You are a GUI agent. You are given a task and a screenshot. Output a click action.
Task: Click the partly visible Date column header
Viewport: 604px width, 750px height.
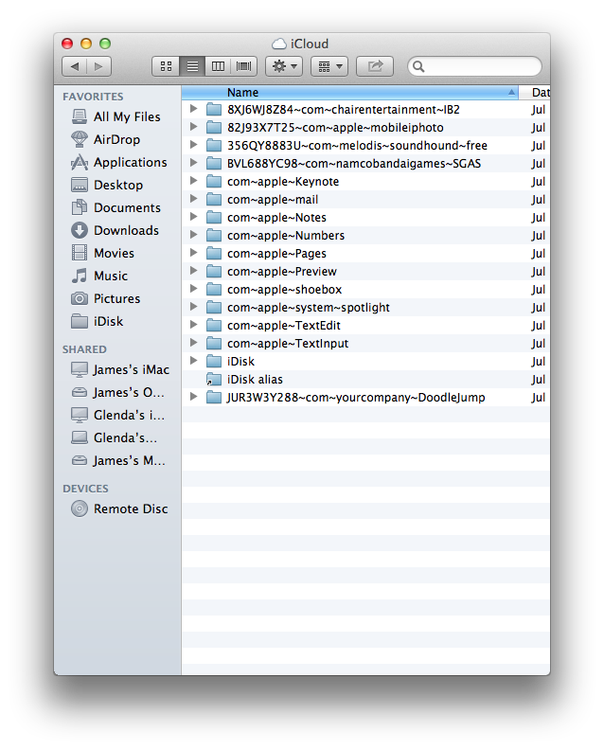click(x=535, y=92)
